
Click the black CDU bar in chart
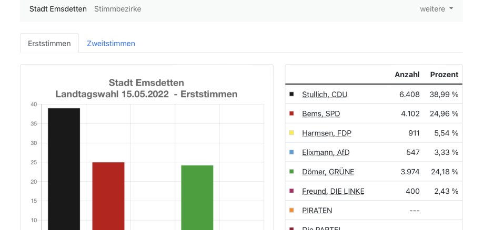point(64,168)
